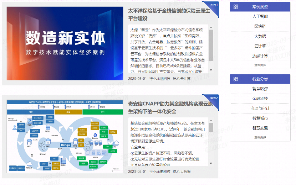Click the 2023-08-01 date of second case
Viewport: 296px width, 185px height.
137,171
